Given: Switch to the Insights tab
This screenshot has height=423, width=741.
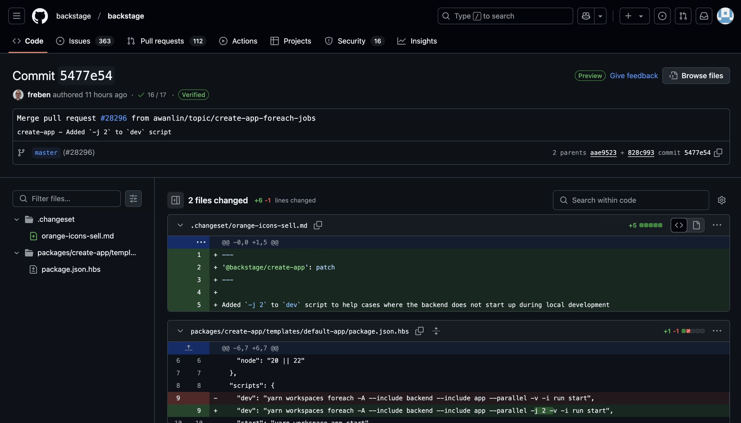Looking at the screenshot, I should pos(417,41).
